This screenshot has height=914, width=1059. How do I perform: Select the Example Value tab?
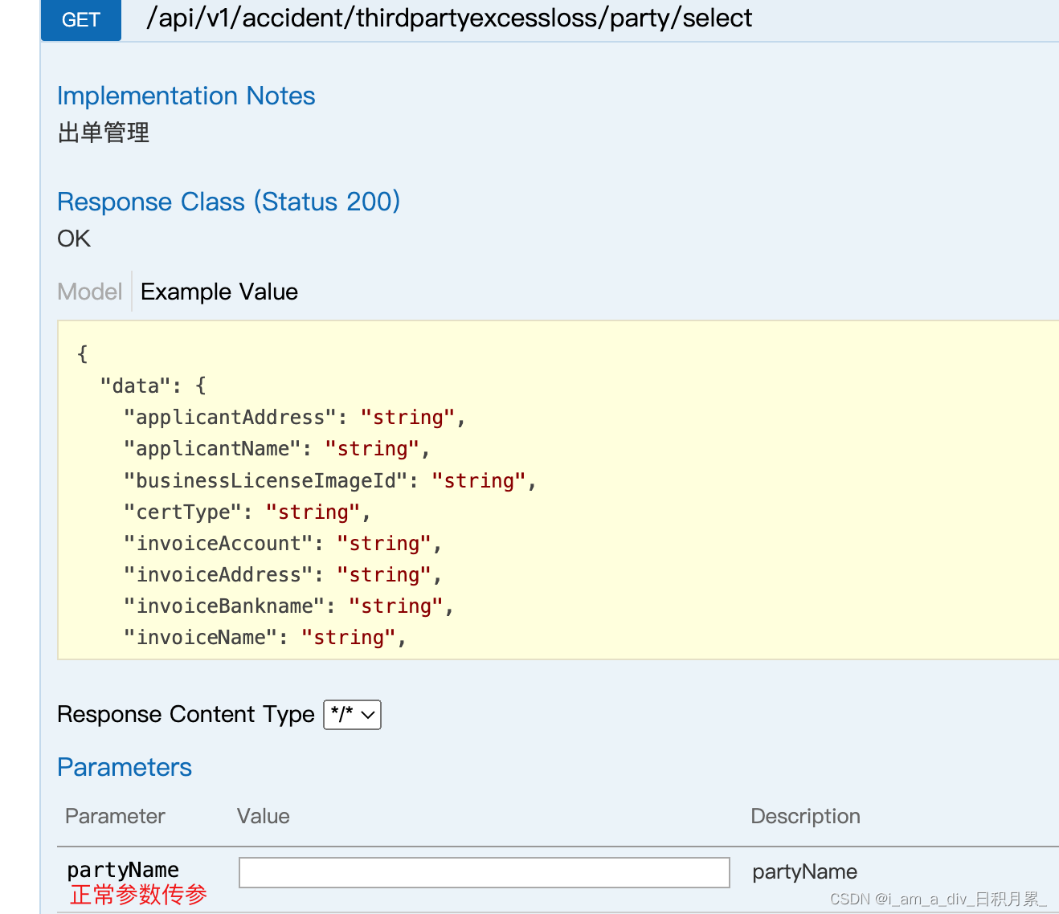[219, 292]
